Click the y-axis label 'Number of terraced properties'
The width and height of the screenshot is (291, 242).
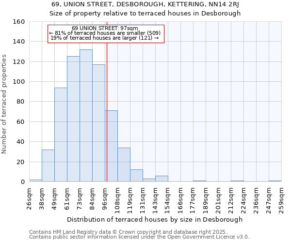click(x=5, y=102)
